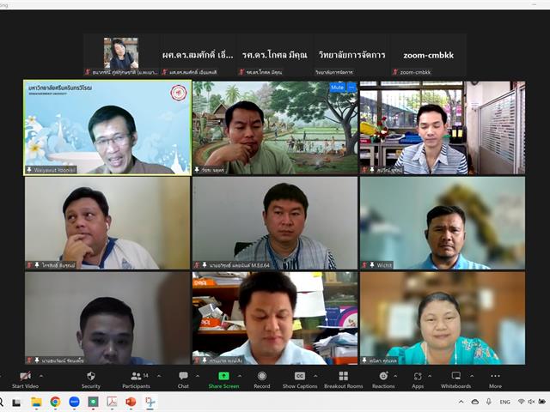Select the top-row tile named รศ.ดร.โกศล มีคุณ

275,55
